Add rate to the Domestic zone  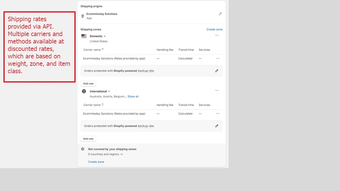88,84
